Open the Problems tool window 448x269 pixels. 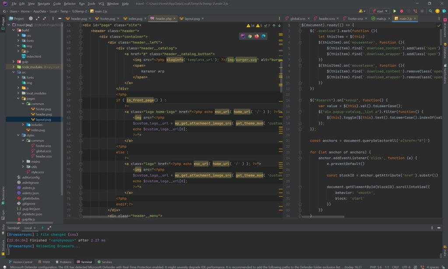coord(65,262)
